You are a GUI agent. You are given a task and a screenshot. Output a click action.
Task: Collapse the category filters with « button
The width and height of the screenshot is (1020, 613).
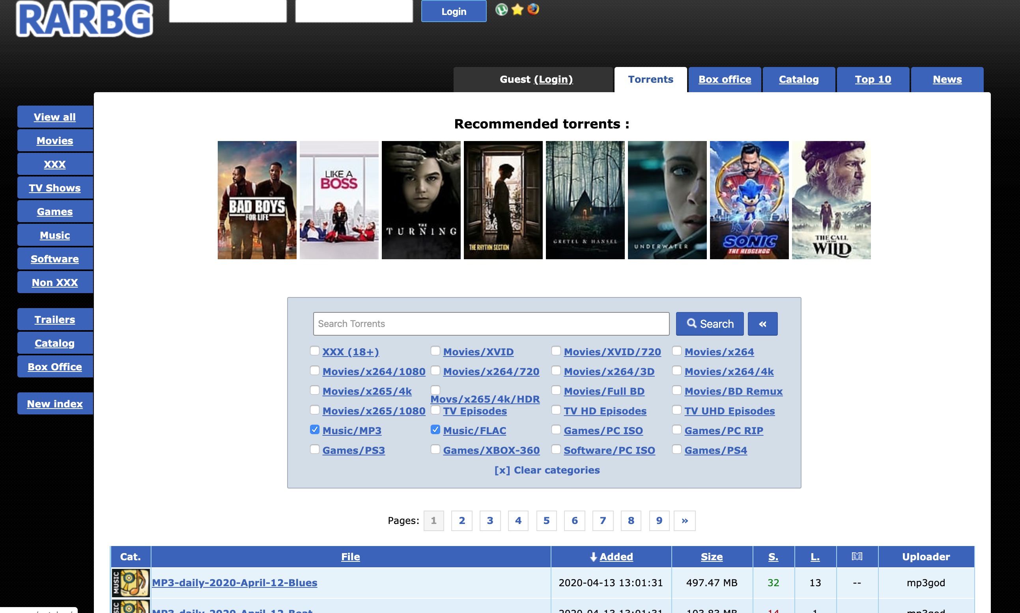[x=762, y=324]
